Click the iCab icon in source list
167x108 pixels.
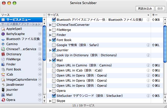(3, 75)
